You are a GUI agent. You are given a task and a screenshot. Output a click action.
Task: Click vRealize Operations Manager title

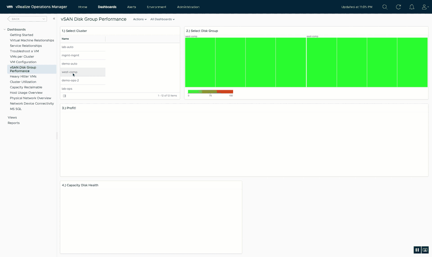coord(41,7)
